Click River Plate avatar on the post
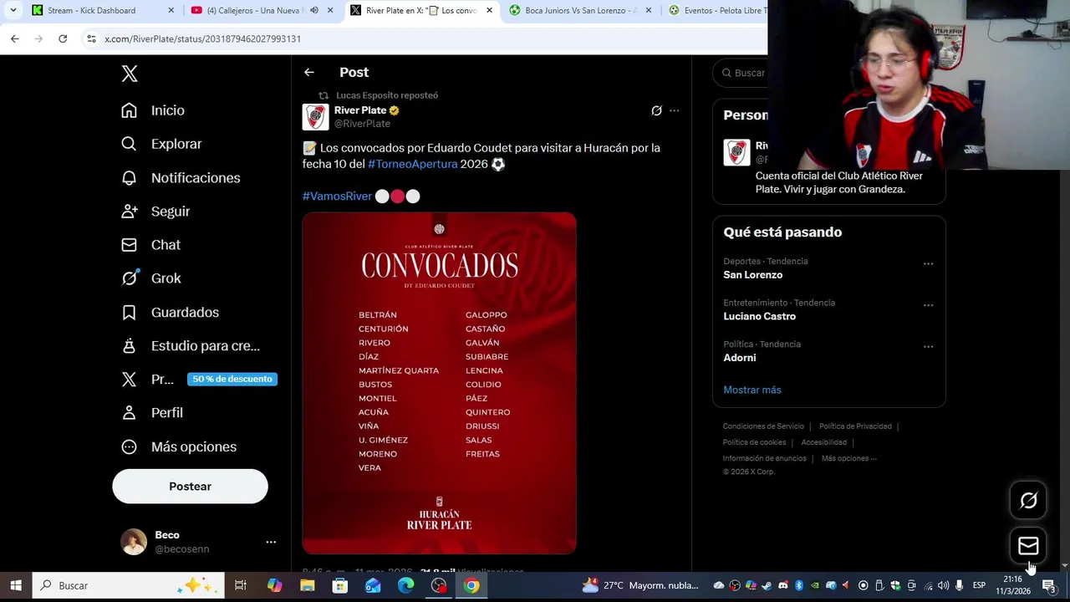The height and width of the screenshot is (602, 1070). pyautogui.click(x=315, y=117)
